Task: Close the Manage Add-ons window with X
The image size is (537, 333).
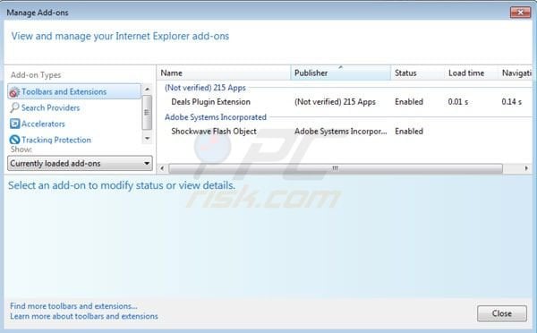Action: point(520,13)
